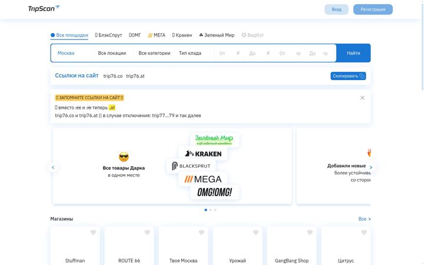Open the Урожай shop card
This screenshot has width=424, height=265.
click(x=237, y=246)
